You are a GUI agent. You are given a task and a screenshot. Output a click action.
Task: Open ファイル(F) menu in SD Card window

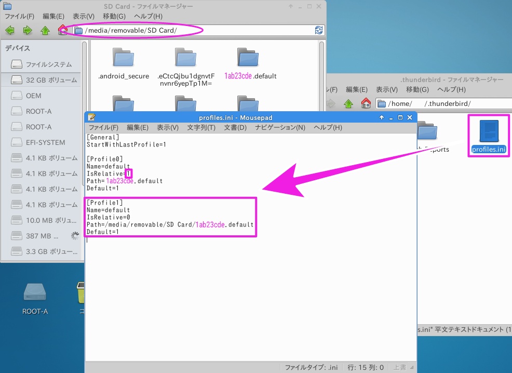point(19,16)
